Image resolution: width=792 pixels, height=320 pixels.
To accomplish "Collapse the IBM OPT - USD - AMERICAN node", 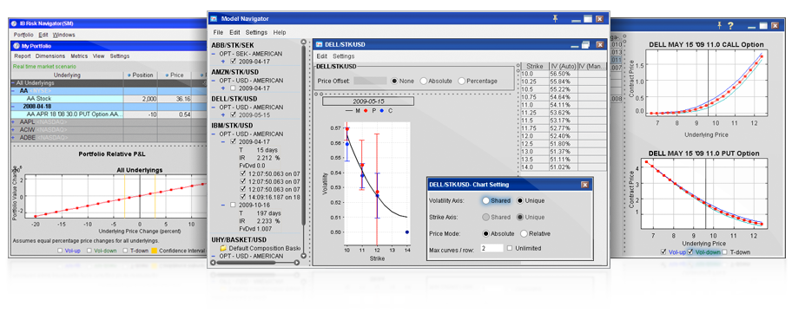I will (214, 134).
